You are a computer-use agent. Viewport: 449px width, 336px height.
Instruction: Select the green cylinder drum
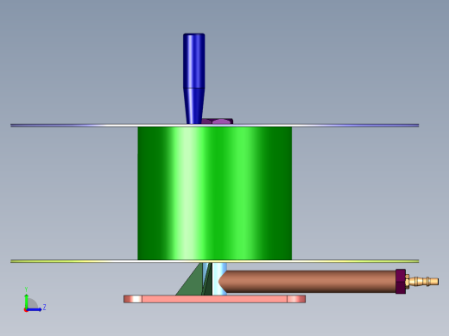[x=215, y=193]
